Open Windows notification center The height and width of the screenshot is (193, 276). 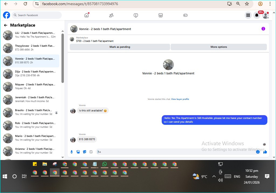pos(267,176)
